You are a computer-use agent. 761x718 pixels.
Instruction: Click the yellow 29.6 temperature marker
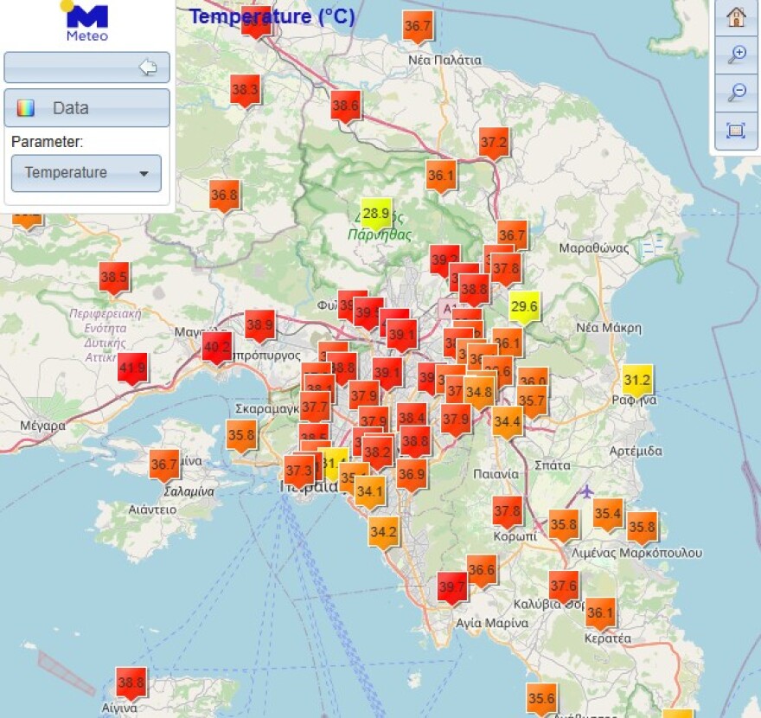click(x=522, y=305)
